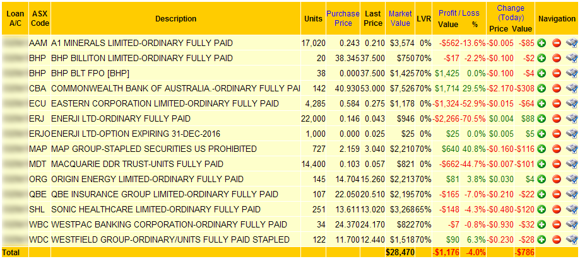Select WESTFIELD GROUP description text

pyautogui.click(x=170, y=240)
